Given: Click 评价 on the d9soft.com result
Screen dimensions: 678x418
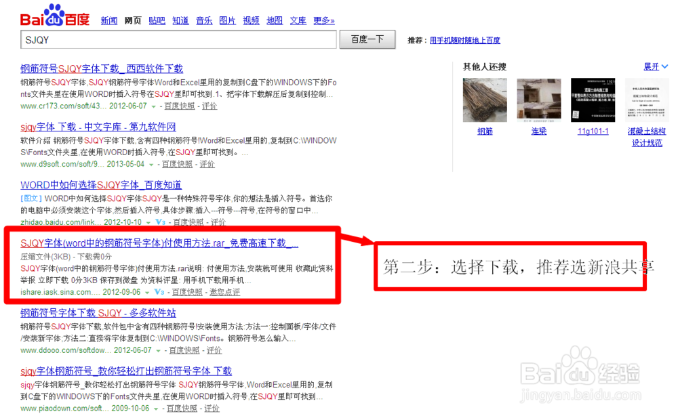Looking at the screenshot, I should (207, 164).
